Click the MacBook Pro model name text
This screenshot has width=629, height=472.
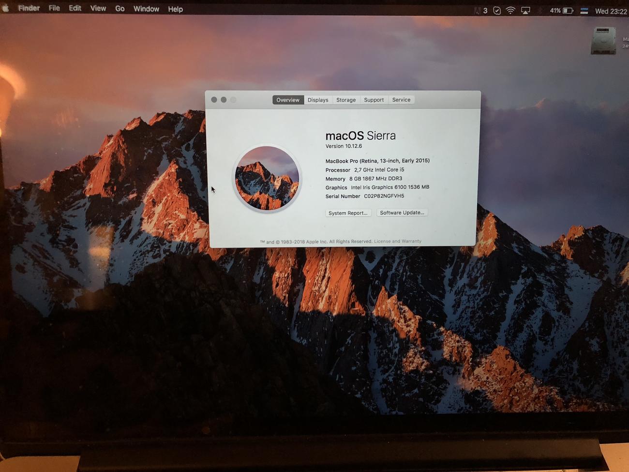pyautogui.click(x=377, y=161)
